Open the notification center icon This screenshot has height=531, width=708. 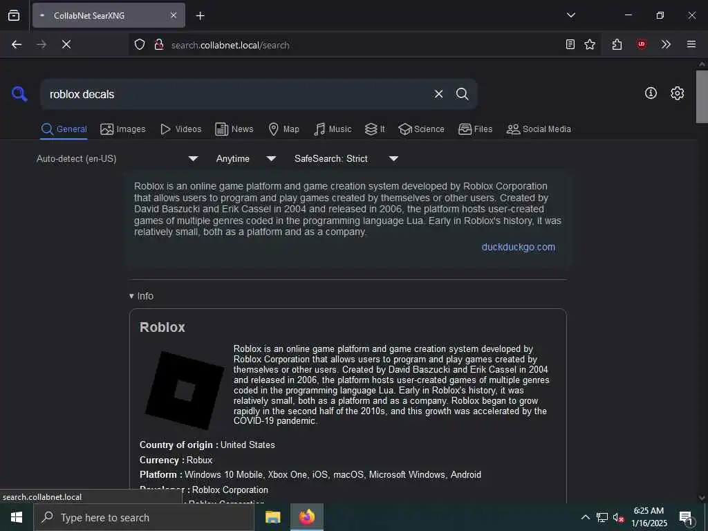[x=686, y=518]
